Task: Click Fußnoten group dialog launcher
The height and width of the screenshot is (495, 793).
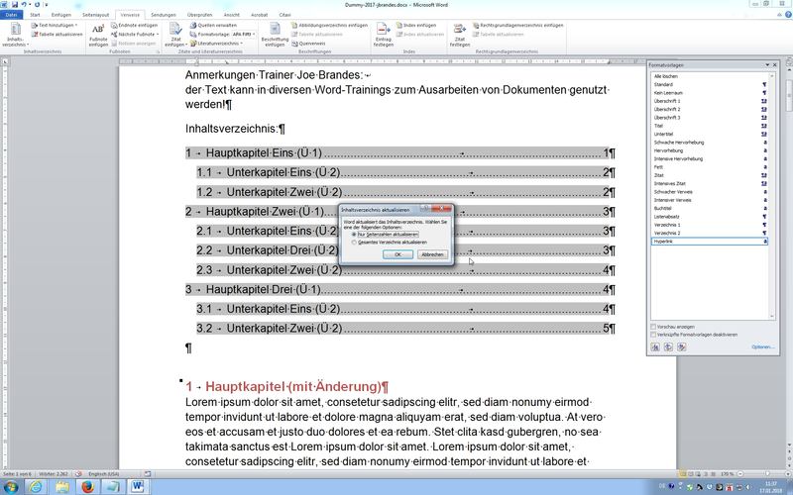Action: coord(158,51)
